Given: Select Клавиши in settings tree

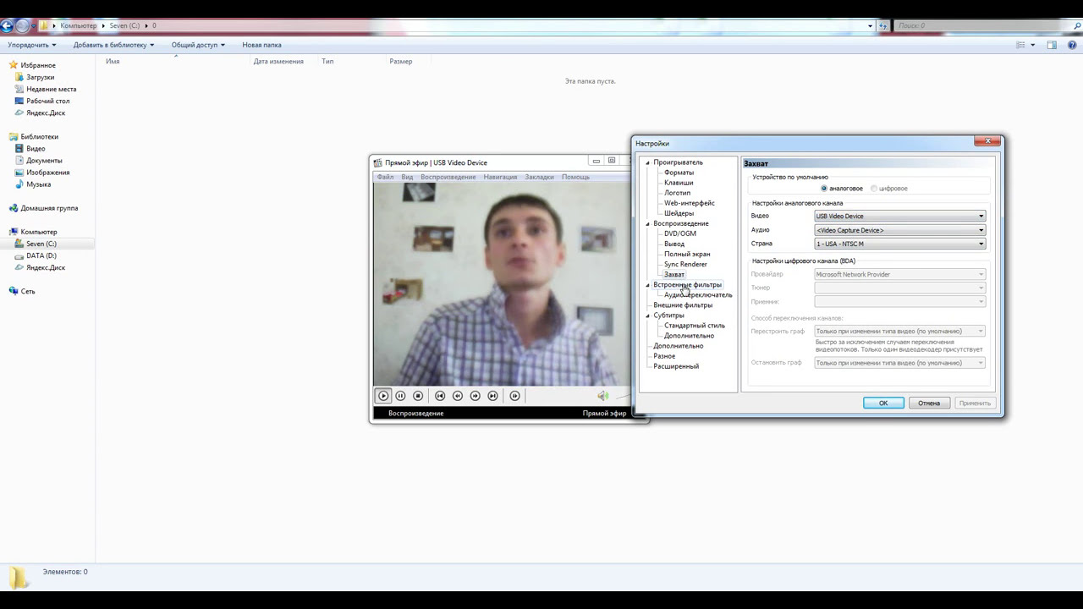Looking at the screenshot, I should [679, 183].
